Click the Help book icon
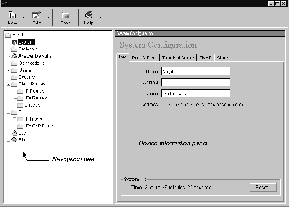Image resolution: width=289 pixels, height=207 pixels. coord(89,15)
